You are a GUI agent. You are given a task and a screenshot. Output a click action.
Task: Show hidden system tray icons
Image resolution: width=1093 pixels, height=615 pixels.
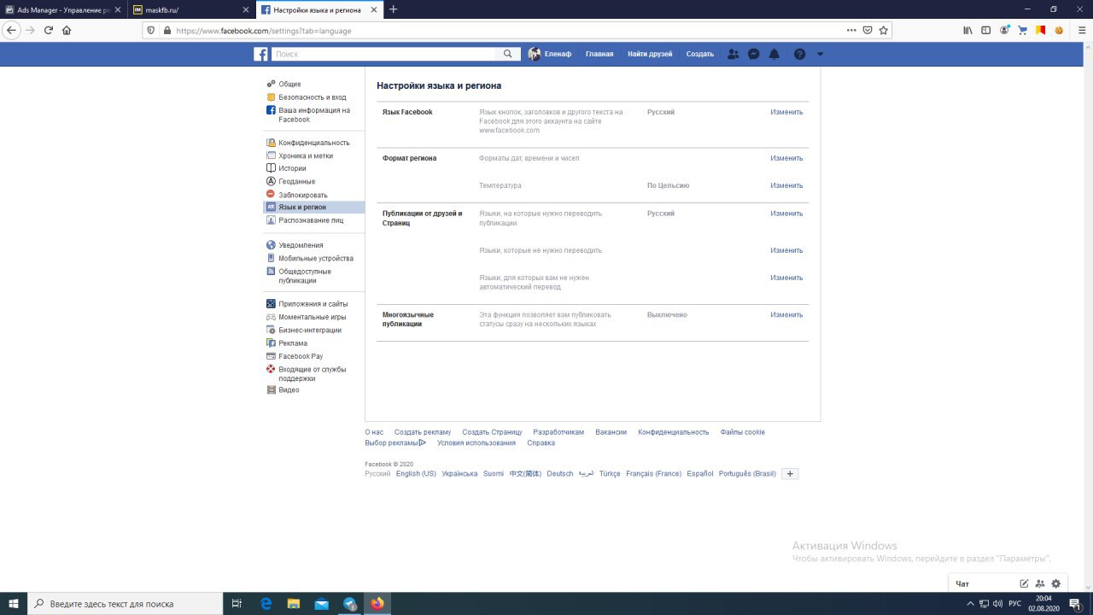(x=970, y=604)
